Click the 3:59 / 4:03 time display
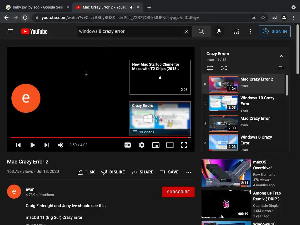This screenshot has width=300, height=225. coord(79,145)
